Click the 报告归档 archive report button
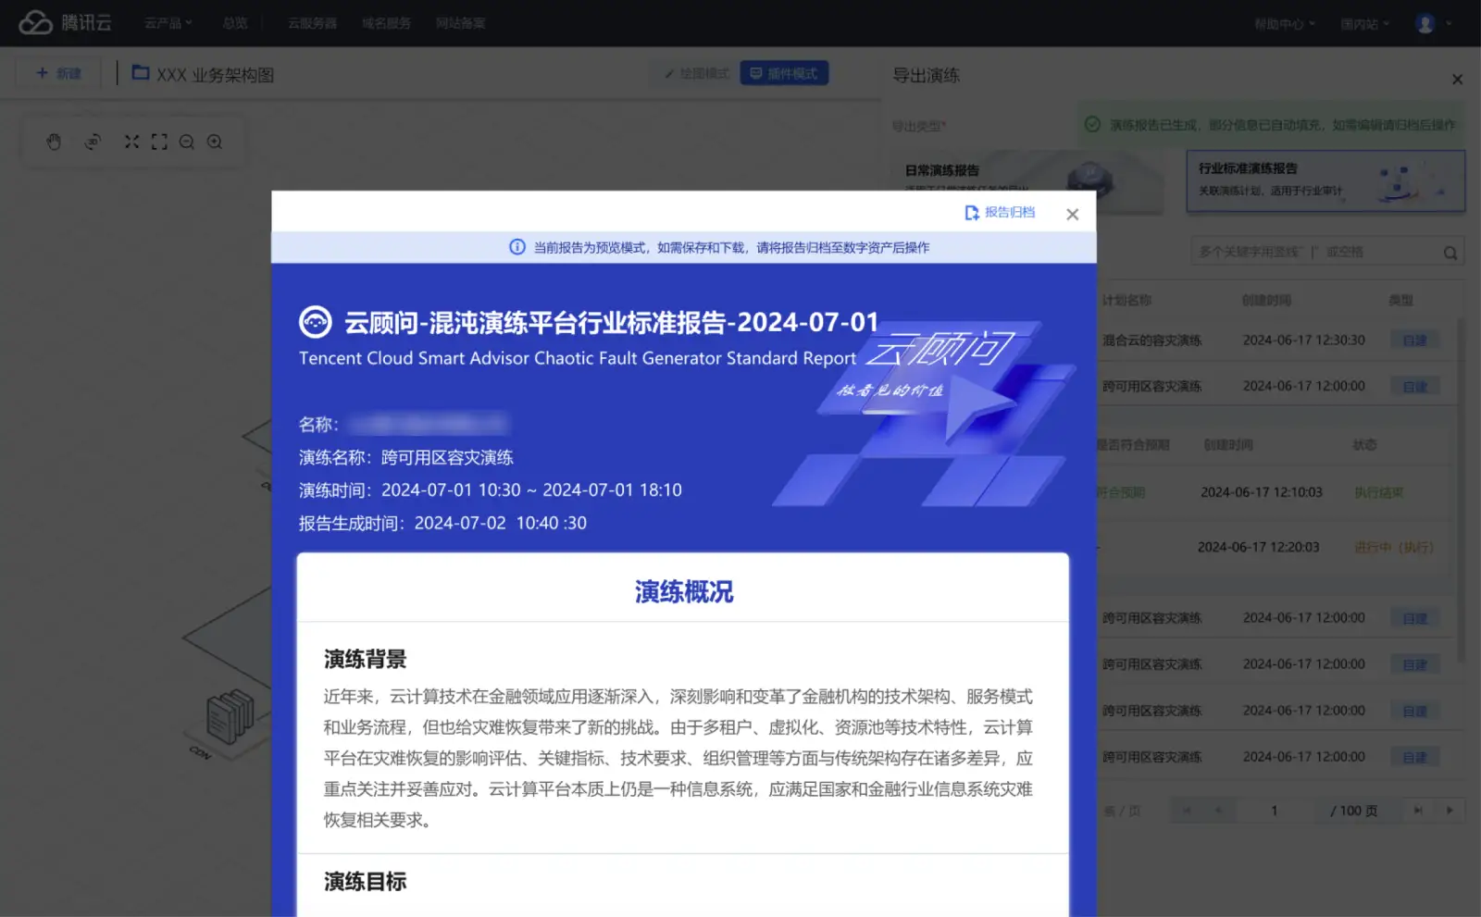This screenshot has width=1481, height=917. tap(1000, 213)
